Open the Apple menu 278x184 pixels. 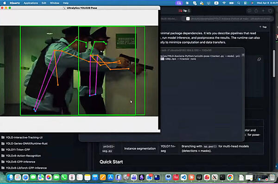(5, 3)
